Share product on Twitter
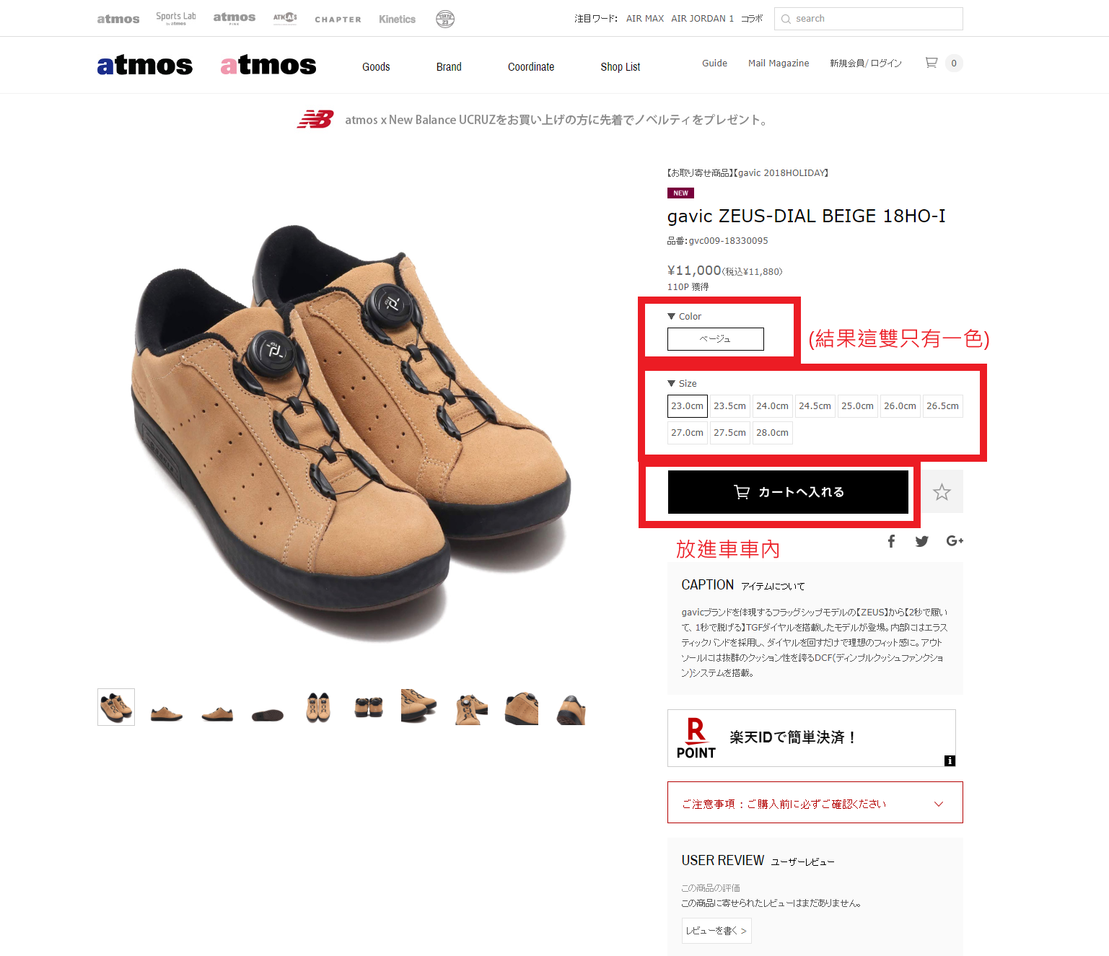 (921, 541)
